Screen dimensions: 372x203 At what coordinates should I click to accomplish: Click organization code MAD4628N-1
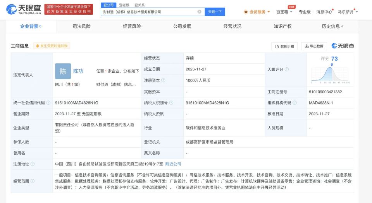321,103
